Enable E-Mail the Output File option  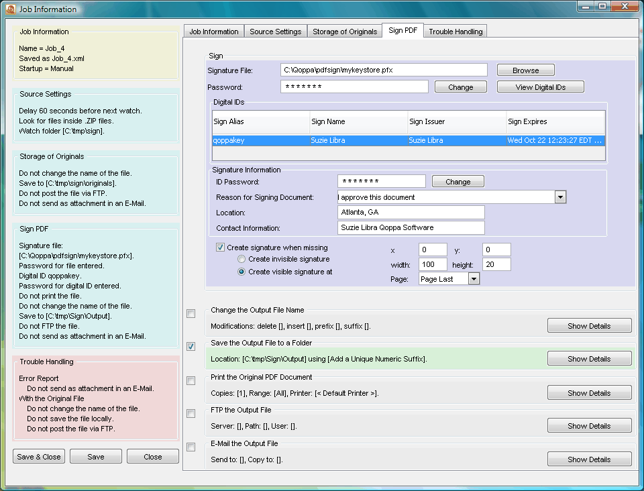(x=191, y=446)
